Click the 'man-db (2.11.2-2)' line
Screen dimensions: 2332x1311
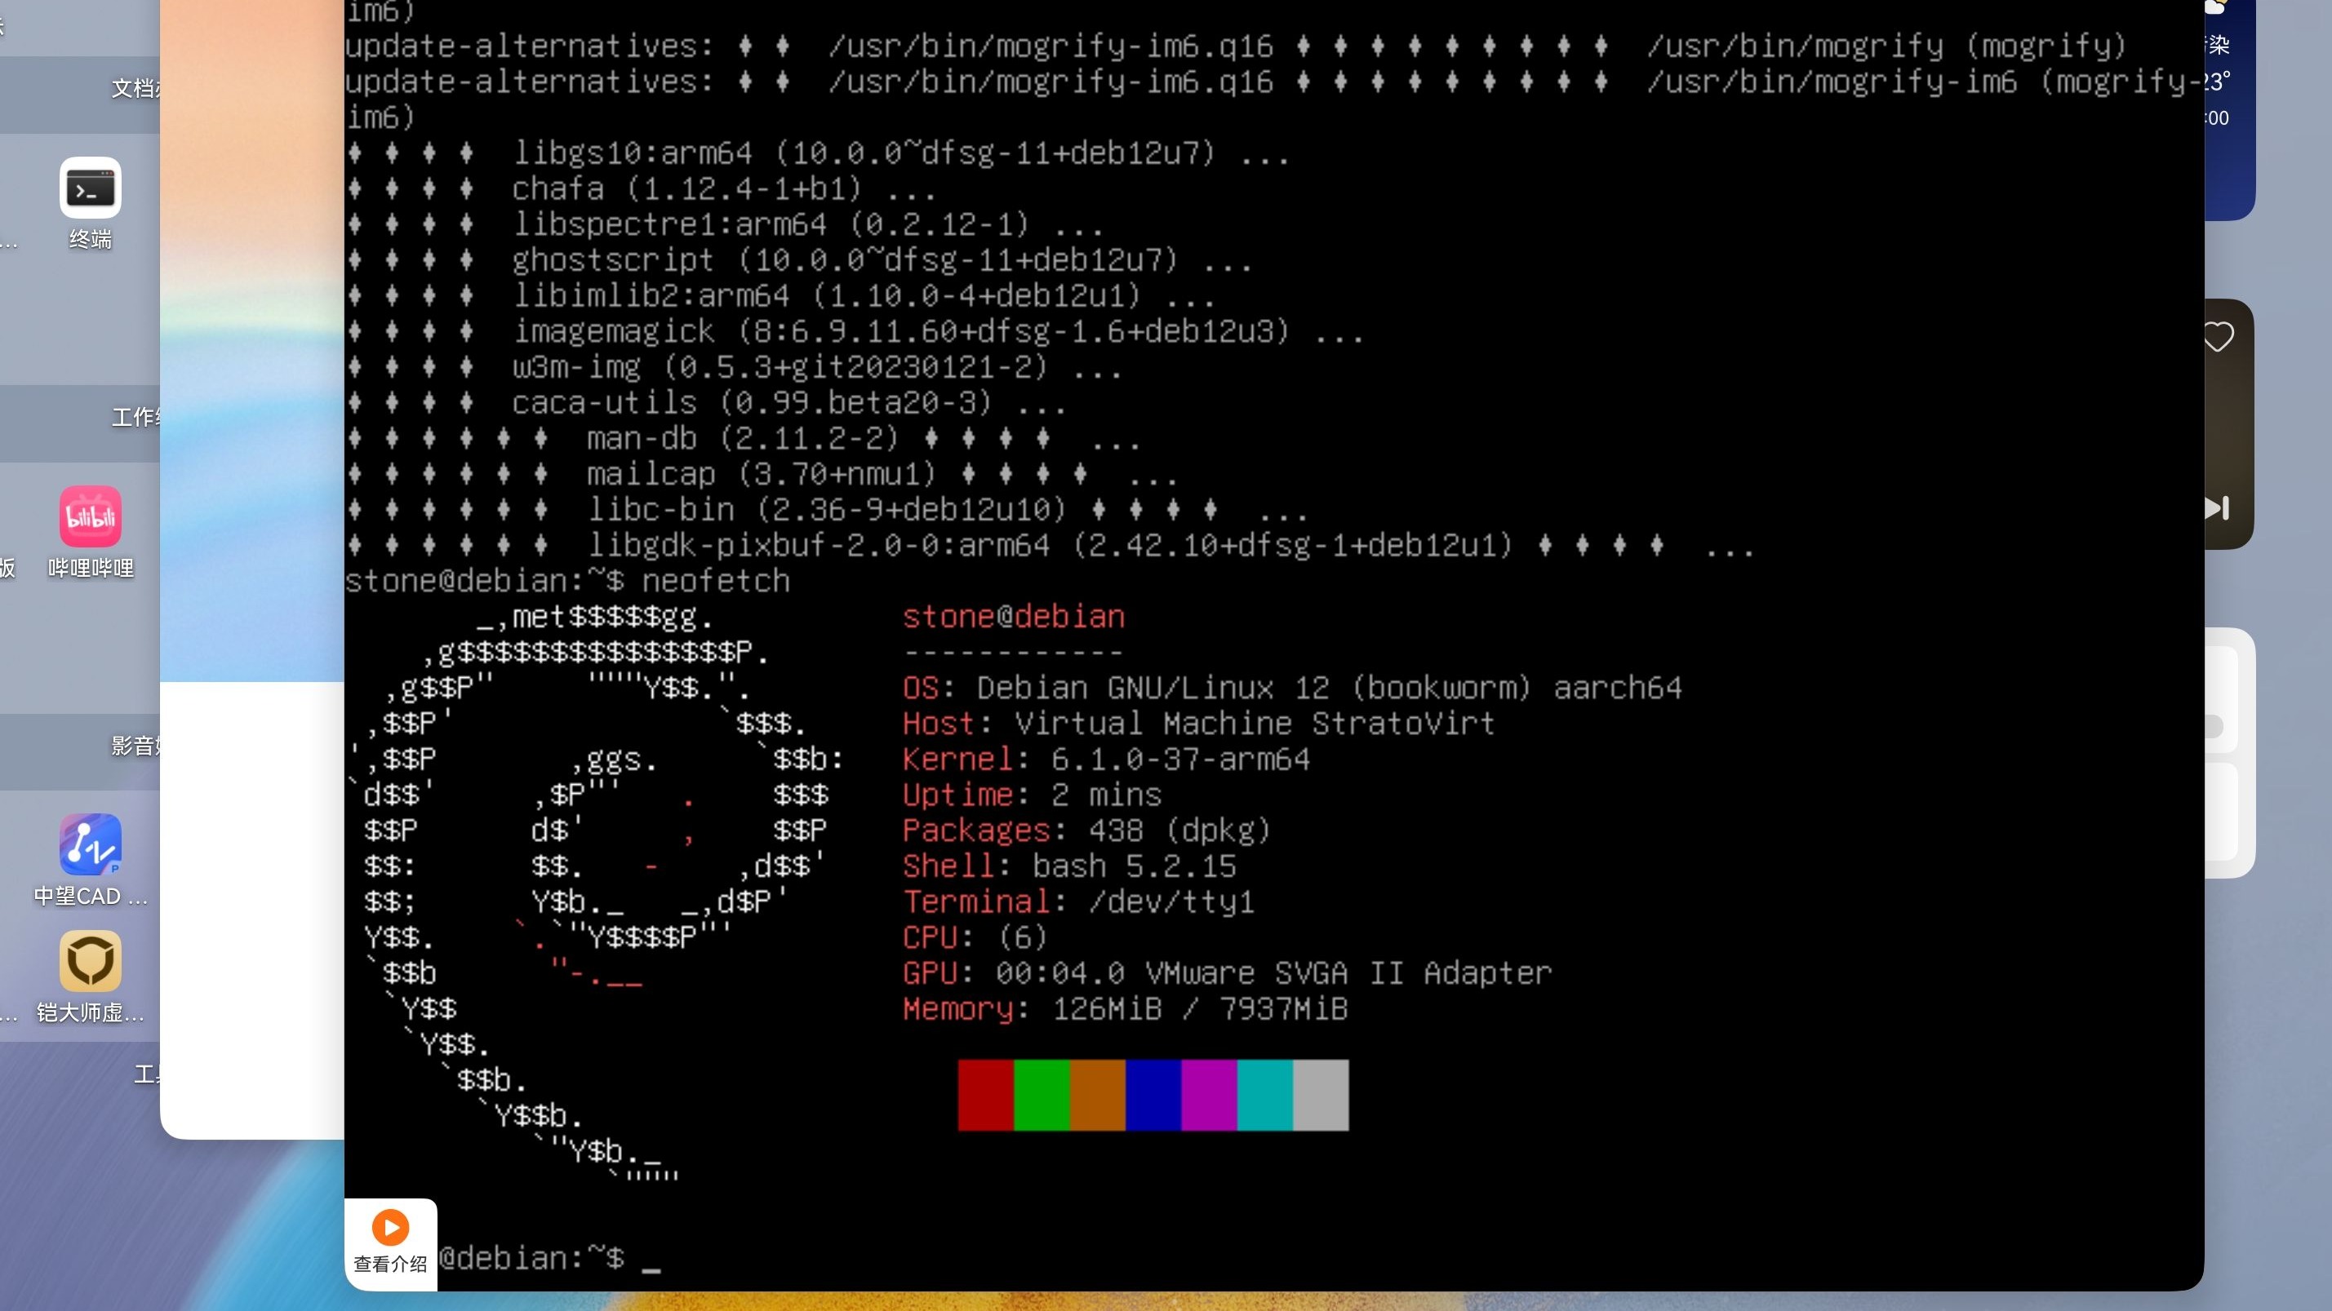pyautogui.click(x=744, y=439)
